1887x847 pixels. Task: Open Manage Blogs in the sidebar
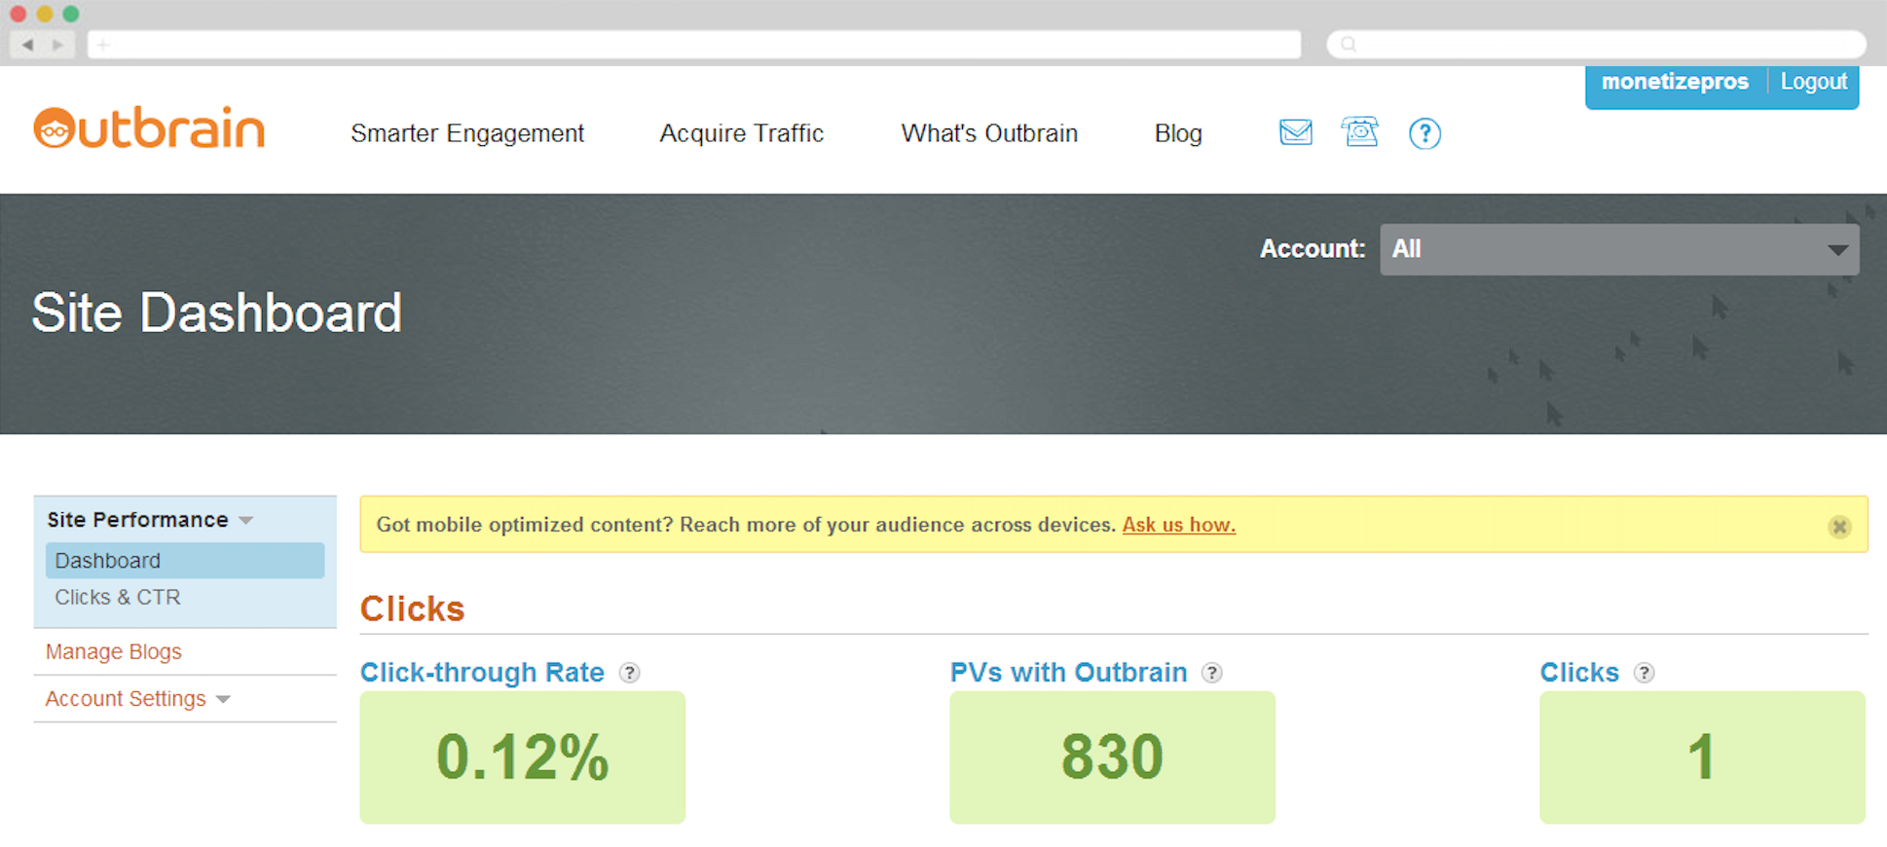coord(114,651)
